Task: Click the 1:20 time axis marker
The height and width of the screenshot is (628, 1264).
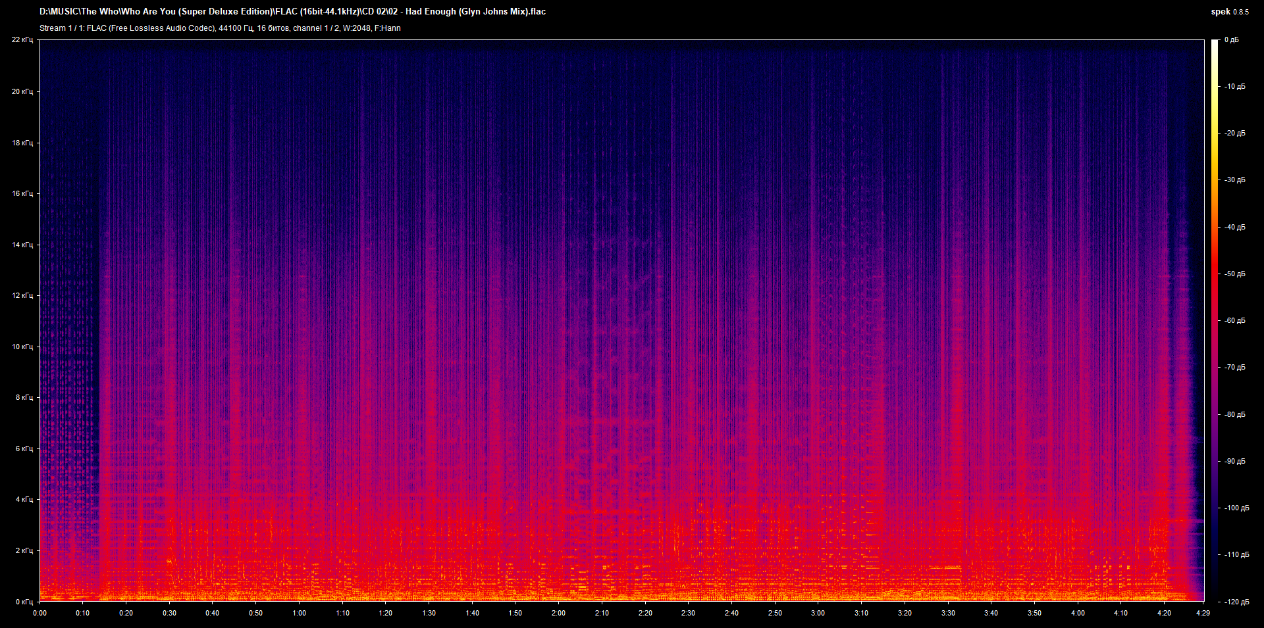Action: pyautogui.click(x=385, y=613)
